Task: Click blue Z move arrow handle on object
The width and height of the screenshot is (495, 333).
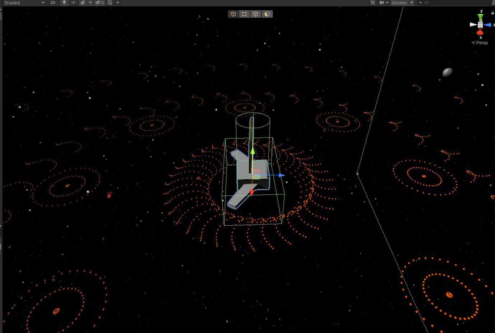Action: click(282, 175)
